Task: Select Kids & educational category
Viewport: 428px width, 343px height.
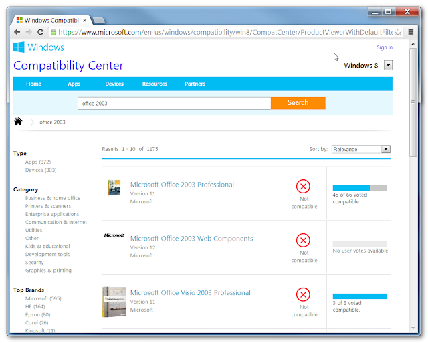Action: pyautogui.click(x=47, y=246)
